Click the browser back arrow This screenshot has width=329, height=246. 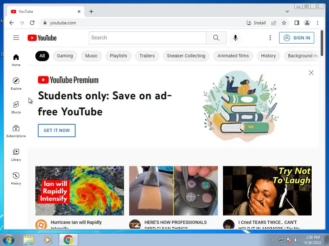point(12,23)
